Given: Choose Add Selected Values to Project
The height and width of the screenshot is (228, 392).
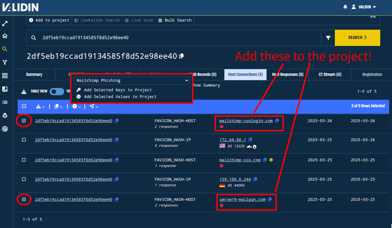Looking at the screenshot, I should pyautogui.click(x=117, y=97).
